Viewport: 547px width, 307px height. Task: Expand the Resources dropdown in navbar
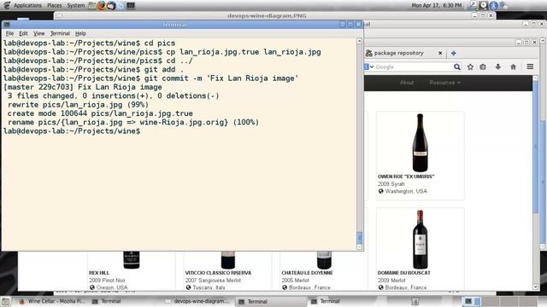pos(444,83)
